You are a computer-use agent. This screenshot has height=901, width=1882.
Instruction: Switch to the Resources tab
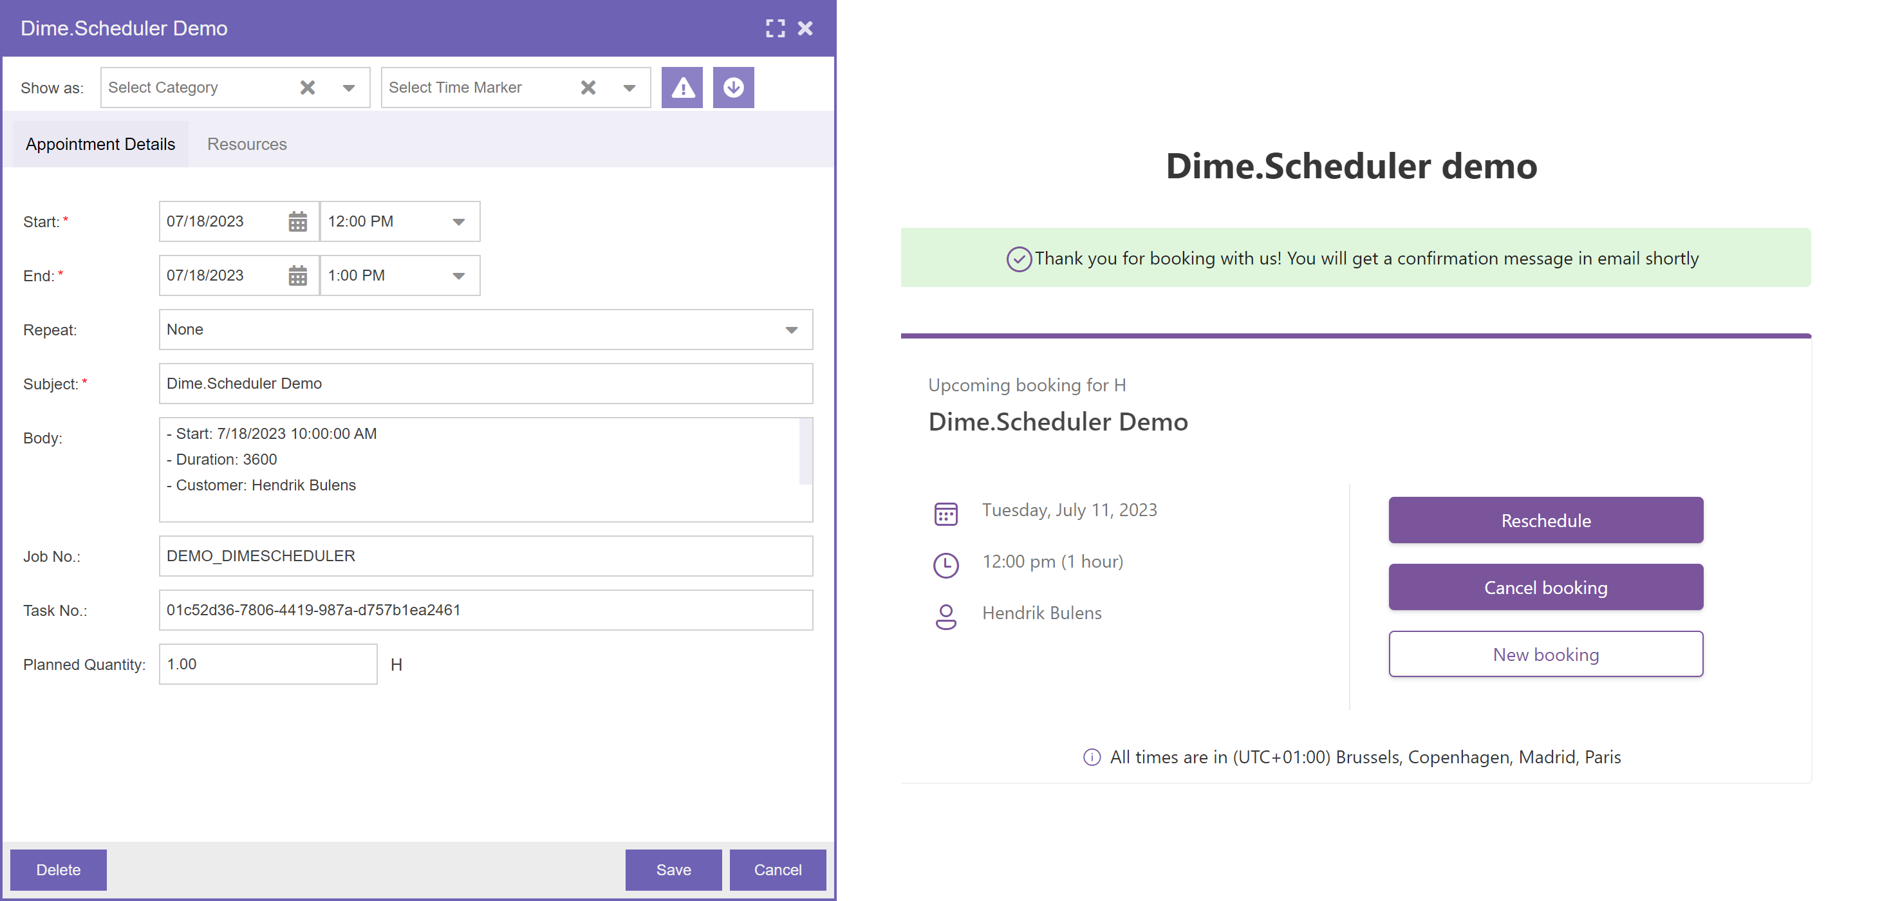click(247, 144)
